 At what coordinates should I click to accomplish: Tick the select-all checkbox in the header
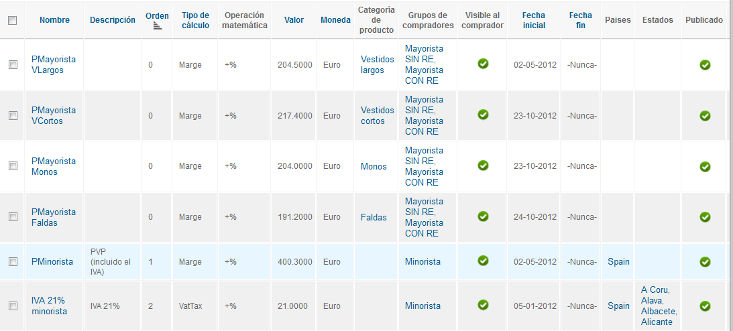click(x=13, y=20)
